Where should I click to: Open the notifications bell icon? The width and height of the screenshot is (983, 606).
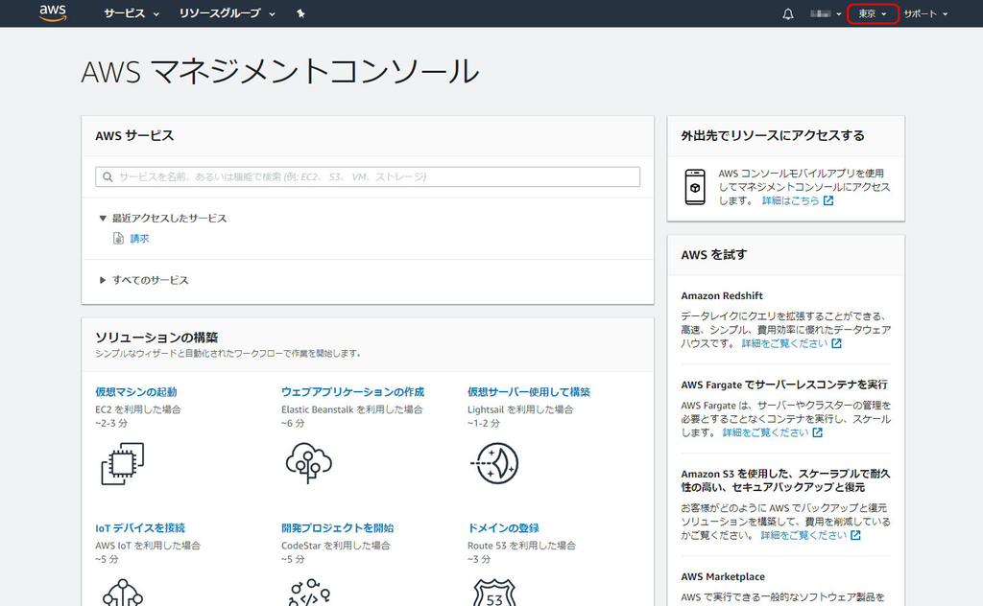coord(788,13)
